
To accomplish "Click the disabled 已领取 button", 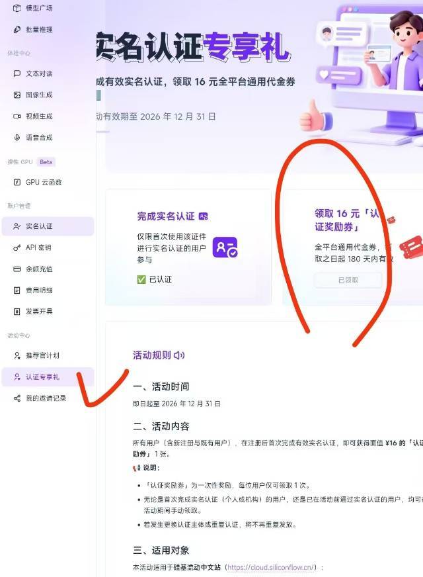I will pyautogui.click(x=348, y=281).
